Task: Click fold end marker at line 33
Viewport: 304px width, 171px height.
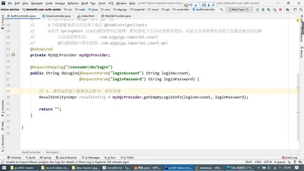Action: pos(20,115)
